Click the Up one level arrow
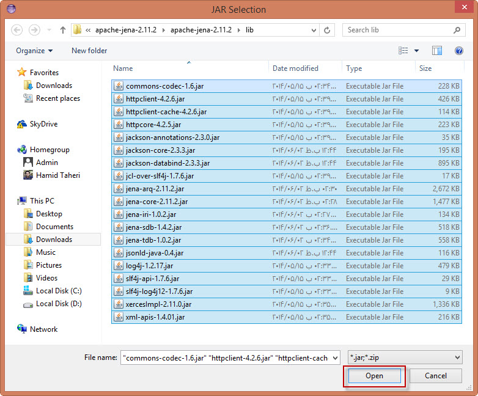This screenshot has height=396, width=478. [x=62, y=30]
